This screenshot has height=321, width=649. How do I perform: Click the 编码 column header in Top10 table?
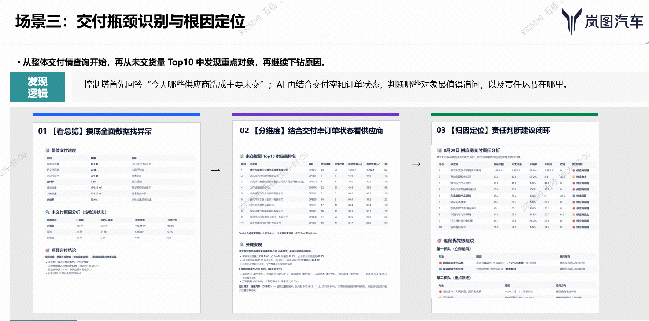(x=311, y=164)
